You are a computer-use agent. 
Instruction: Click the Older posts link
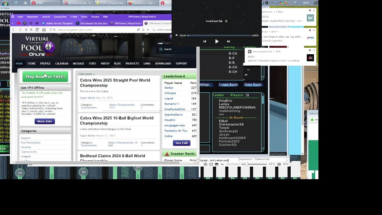tap(86, 74)
